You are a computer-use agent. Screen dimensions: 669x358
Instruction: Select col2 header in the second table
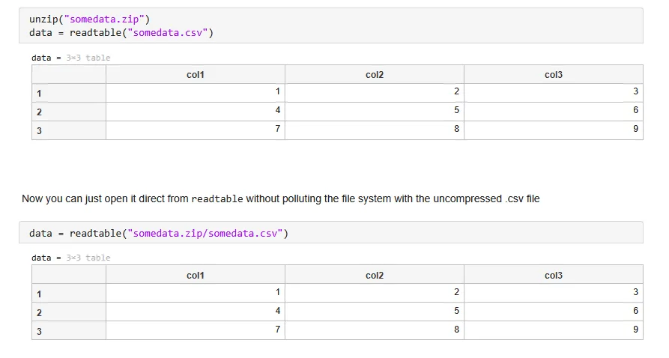[374, 275]
